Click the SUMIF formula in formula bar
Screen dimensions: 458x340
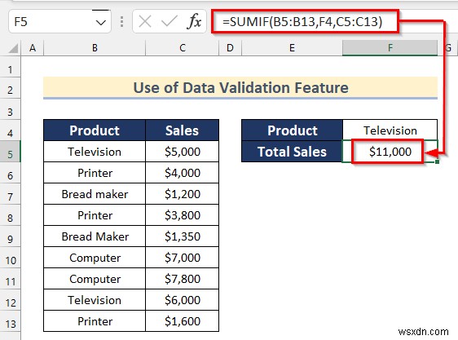point(302,22)
